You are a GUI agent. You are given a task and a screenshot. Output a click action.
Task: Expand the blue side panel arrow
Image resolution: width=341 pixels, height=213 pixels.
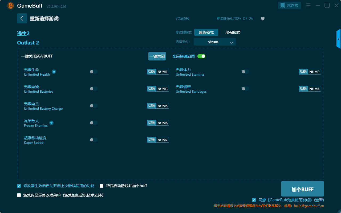pyautogui.click(x=338, y=39)
